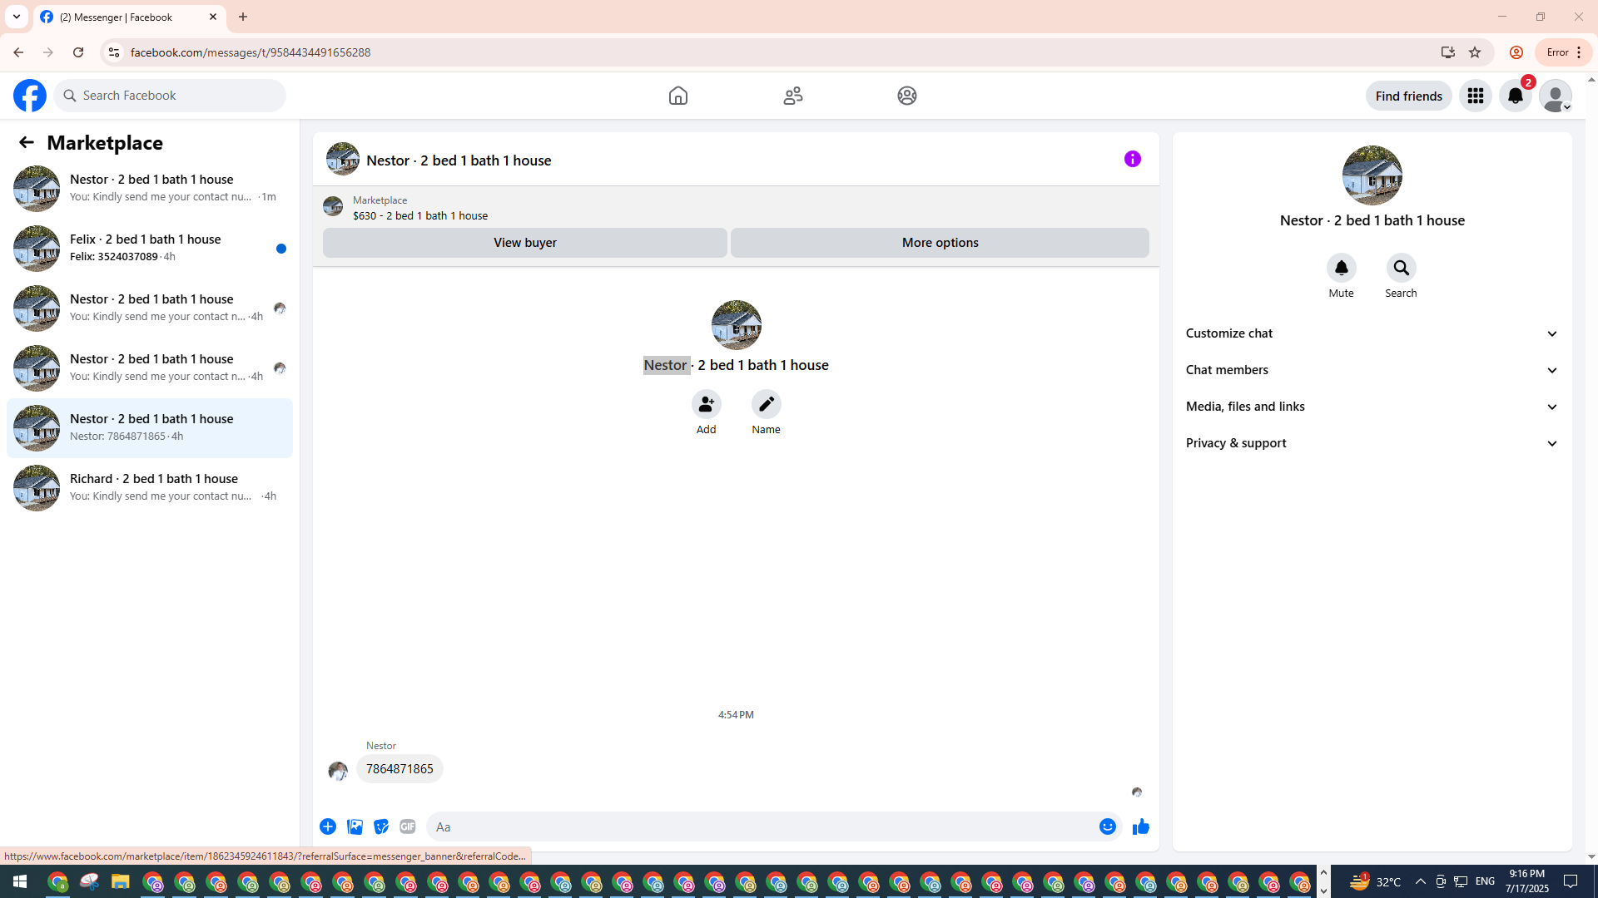Click Find friends button
This screenshot has width=1598, height=898.
coord(1409,96)
